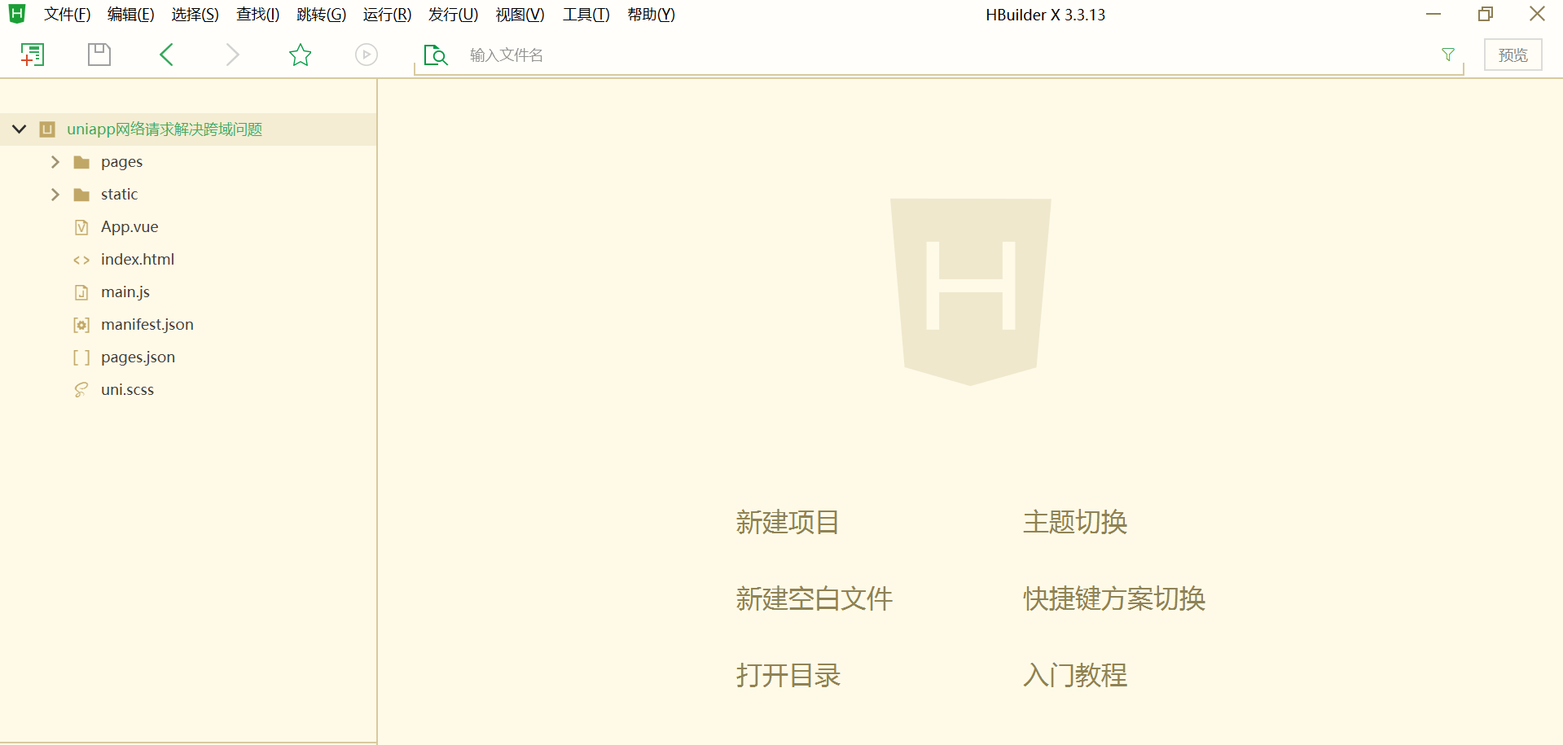This screenshot has width=1563, height=745.
Task: Click the save file toolbar icon
Action: point(99,55)
